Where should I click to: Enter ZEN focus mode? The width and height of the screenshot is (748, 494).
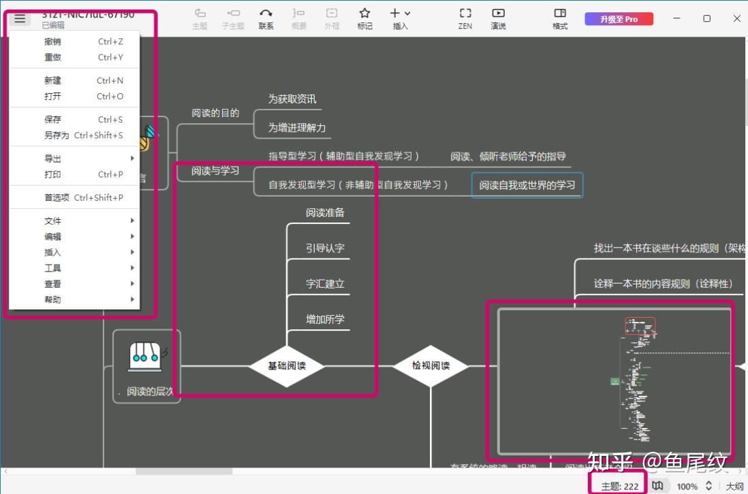tap(465, 18)
